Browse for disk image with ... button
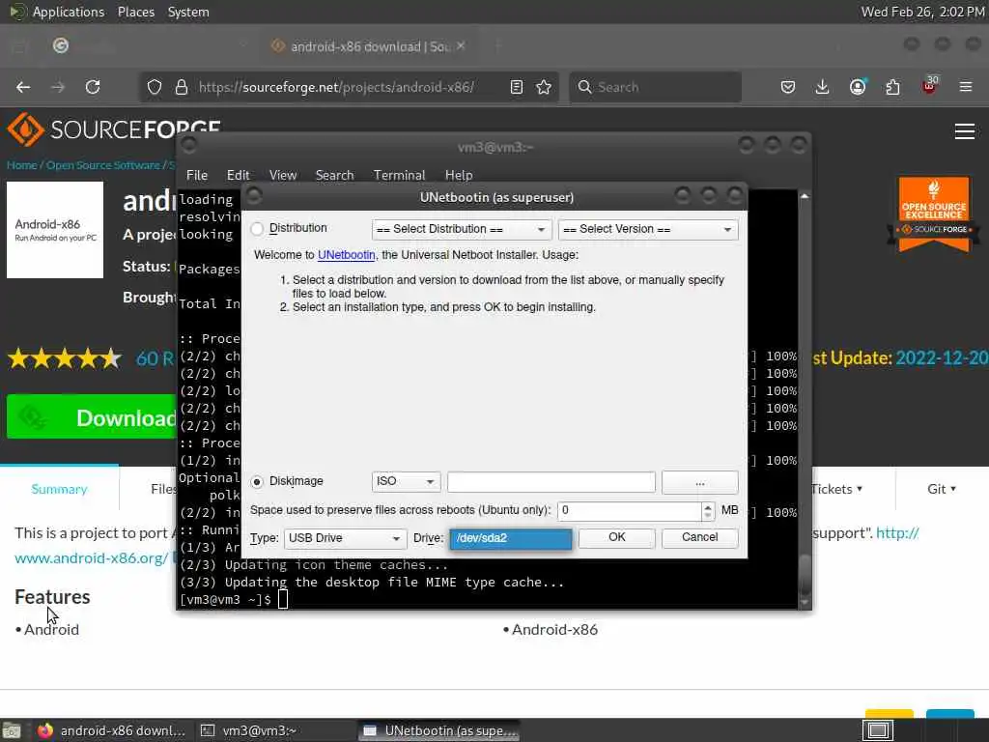The image size is (989, 742). [699, 482]
